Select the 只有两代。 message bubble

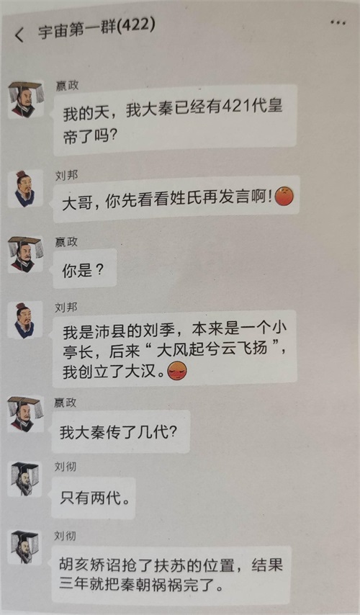[x=94, y=498]
